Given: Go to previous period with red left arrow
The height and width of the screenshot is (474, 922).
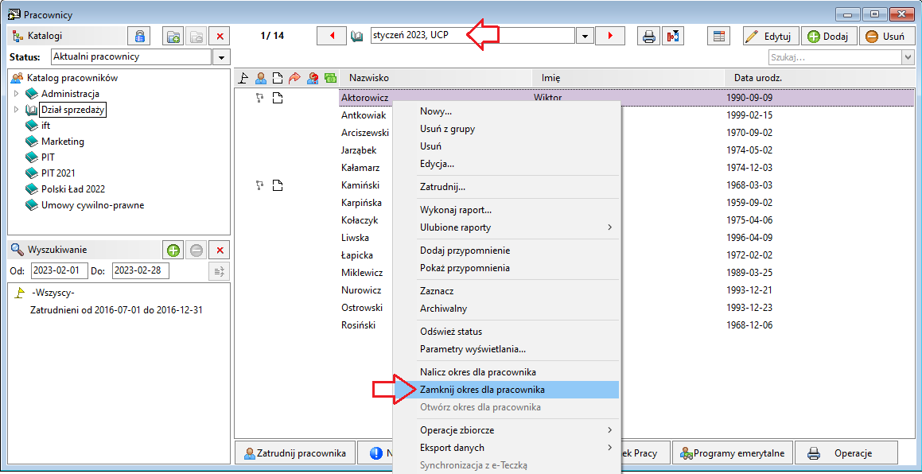Looking at the screenshot, I should (x=332, y=36).
